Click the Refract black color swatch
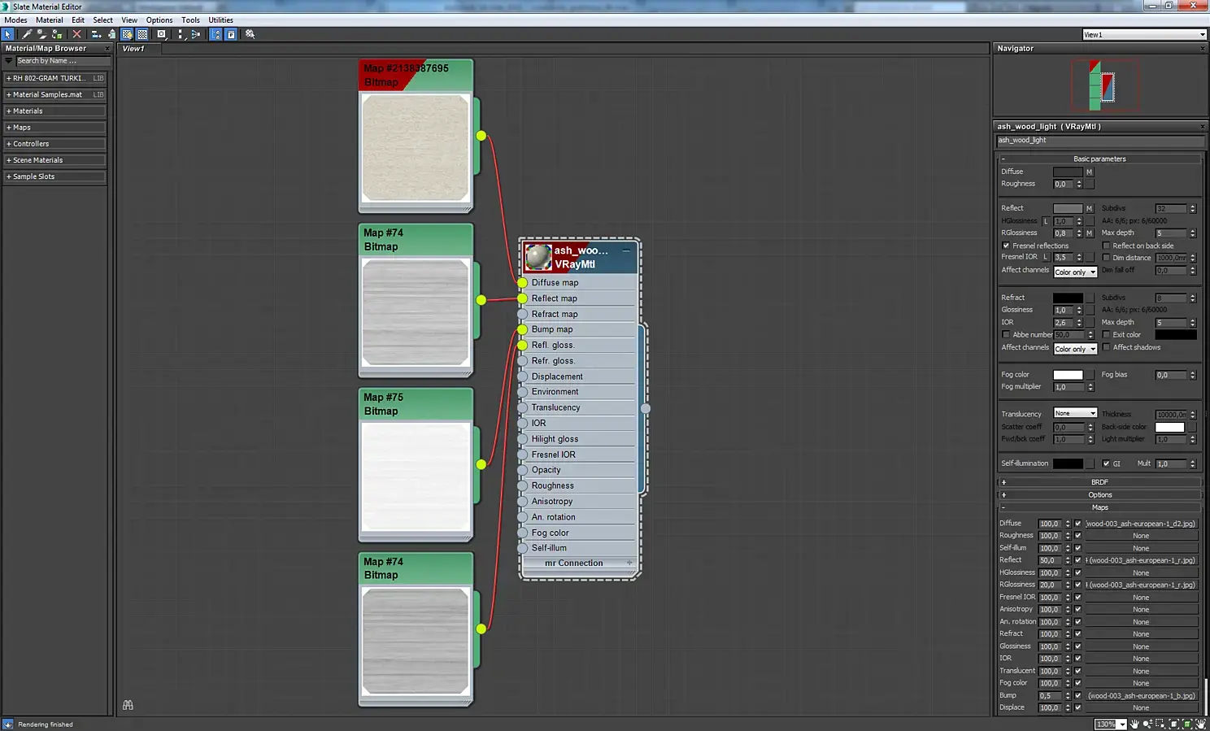 click(1068, 298)
